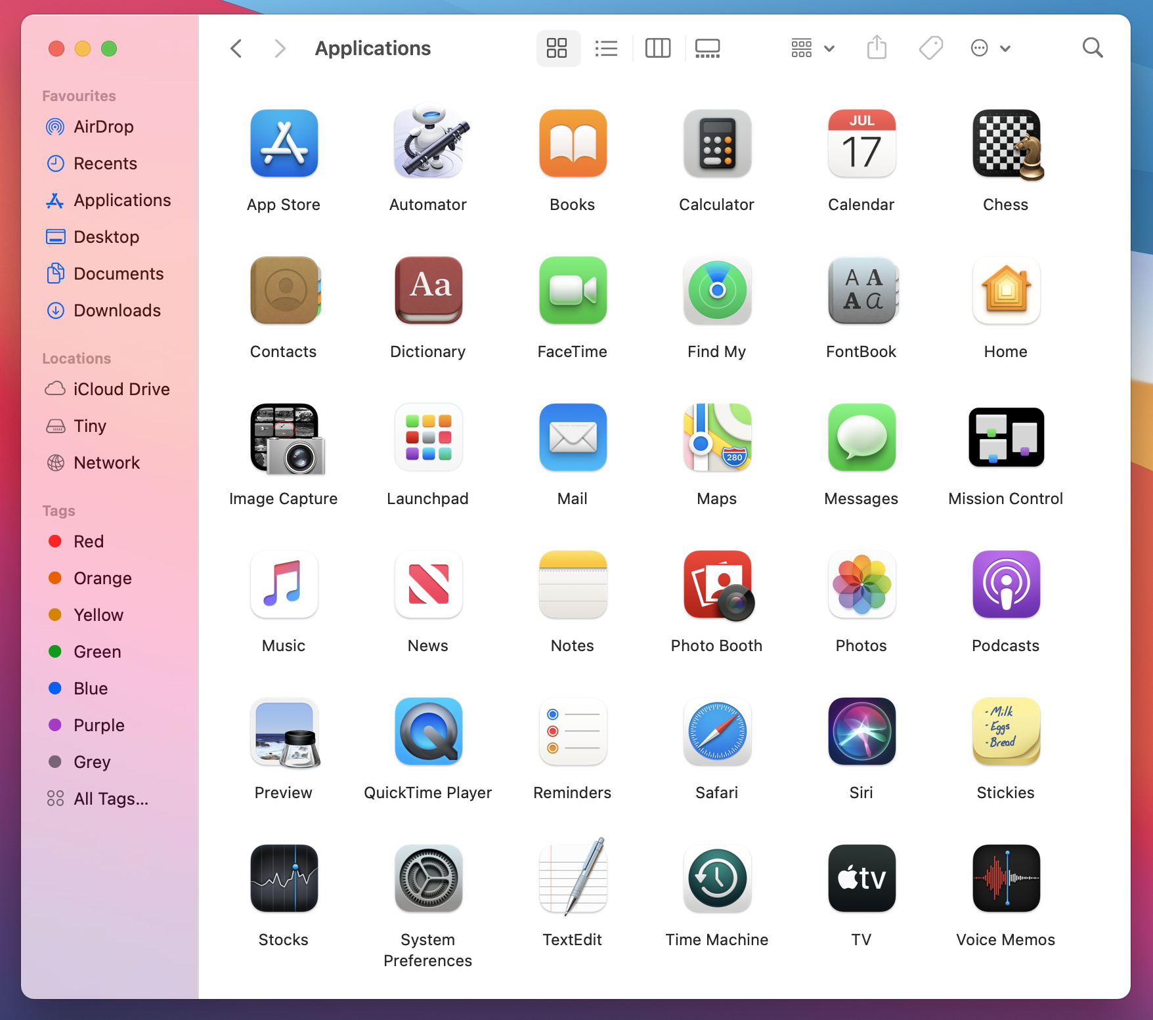The height and width of the screenshot is (1020, 1153).
Task: Select the Time Machine app icon
Action: click(x=717, y=878)
